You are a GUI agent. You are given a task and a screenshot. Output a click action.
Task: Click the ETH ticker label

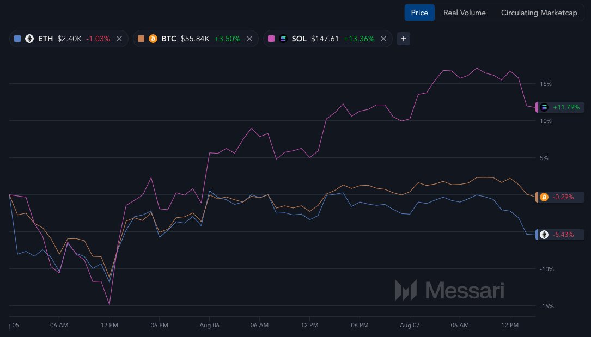click(x=45, y=39)
